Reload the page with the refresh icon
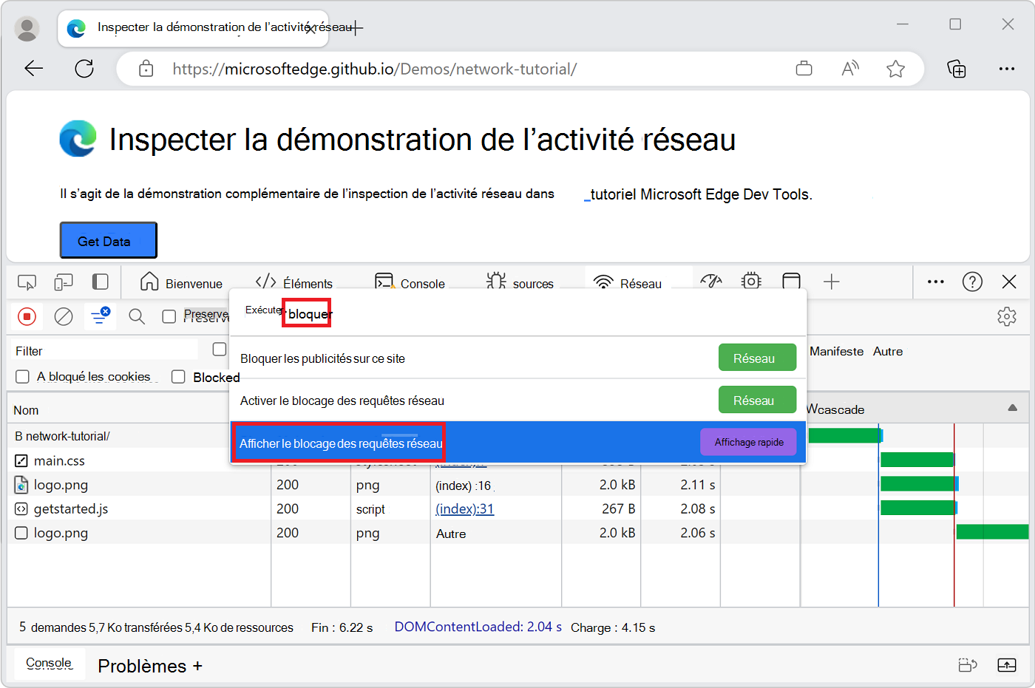 [84, 69]
